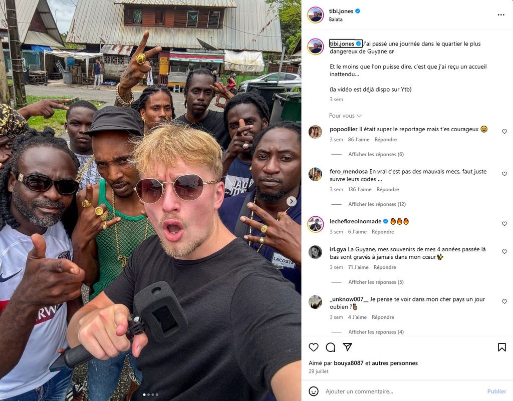Like the post with heart icon
The image size is (513, 401).
click(x=314, y=347)
